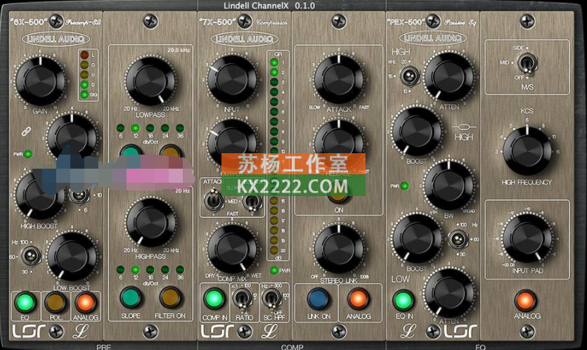Click the low BOOST knob on PEX-500
587x350 pixels.
pos(416,239)
